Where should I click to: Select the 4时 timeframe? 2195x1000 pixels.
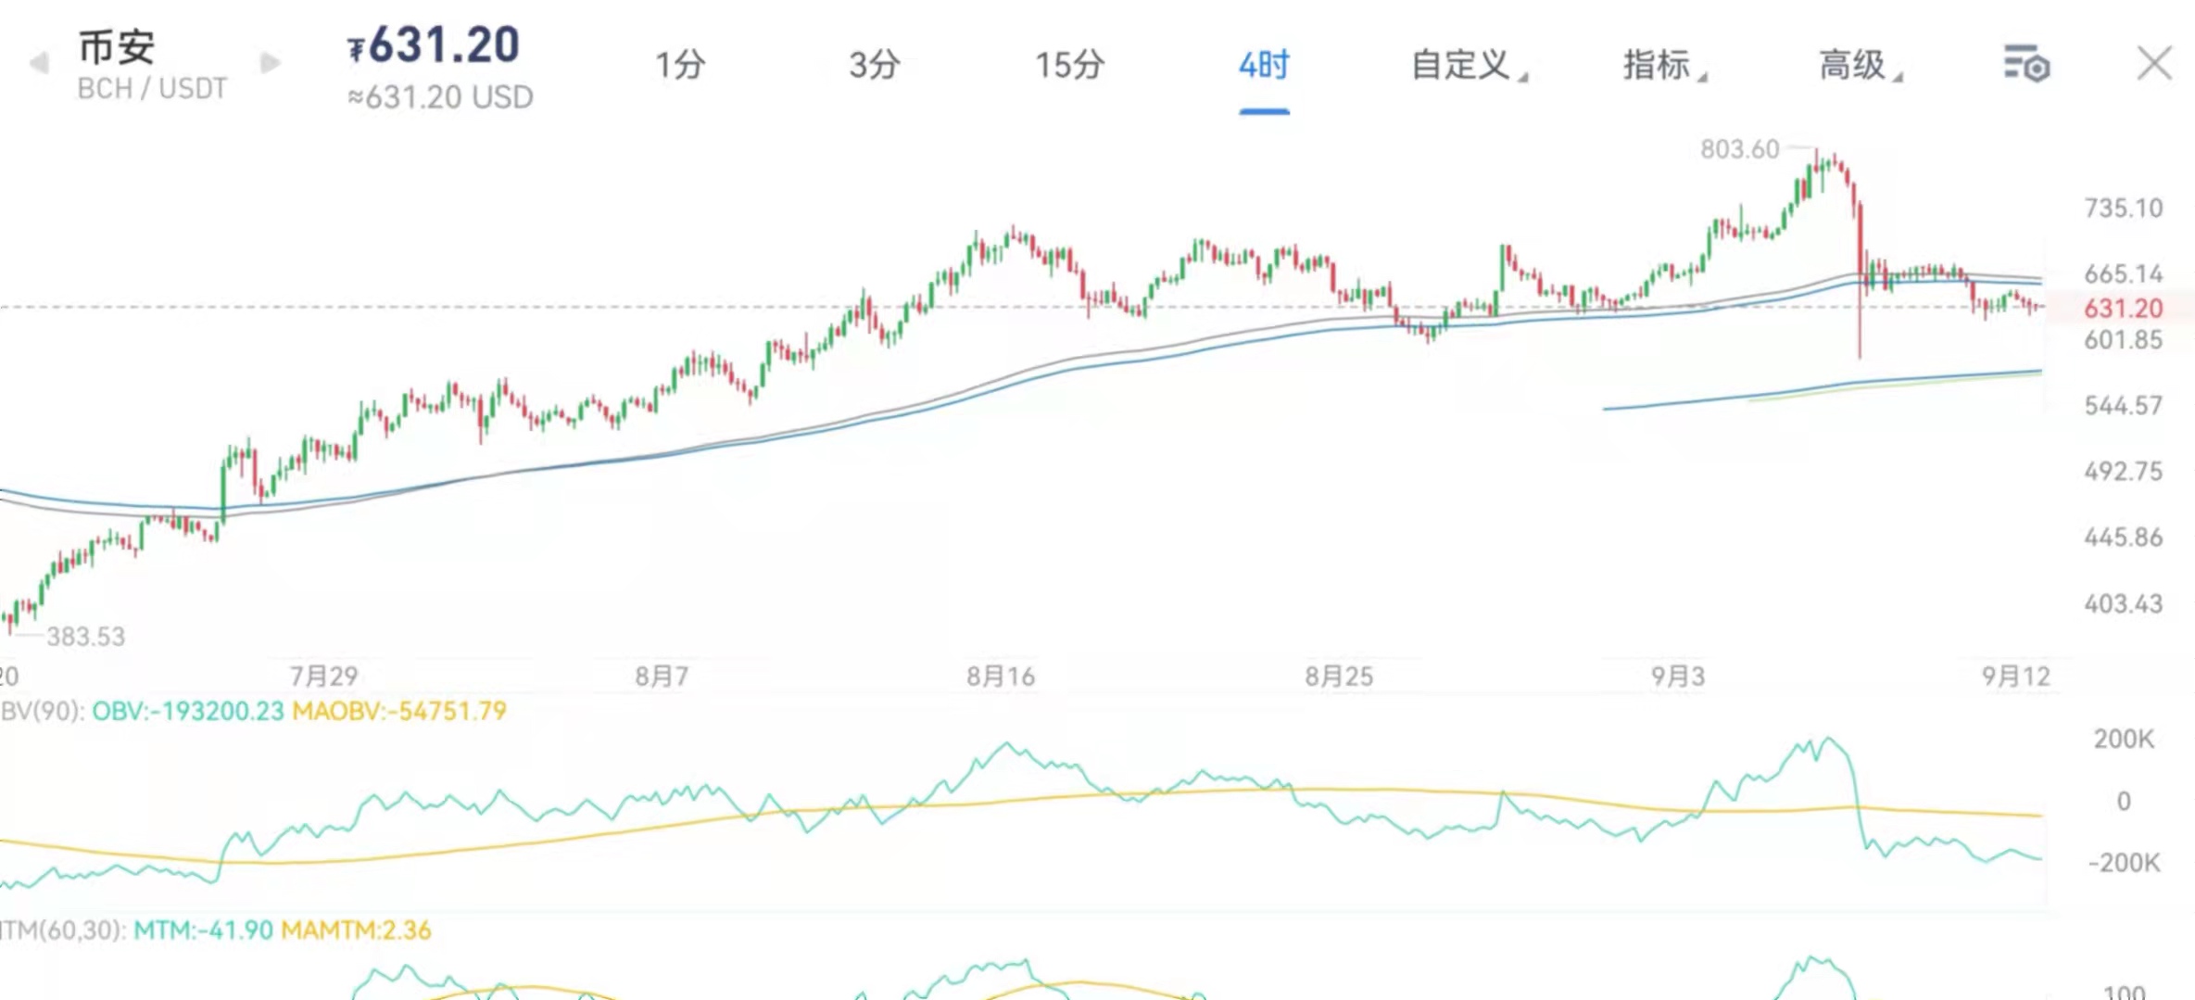[1264, 65]
